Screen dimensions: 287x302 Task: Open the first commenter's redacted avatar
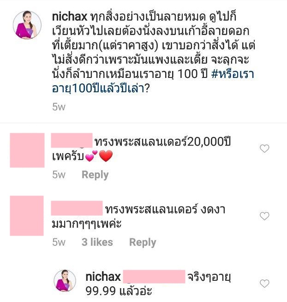(x=27, y=150)
